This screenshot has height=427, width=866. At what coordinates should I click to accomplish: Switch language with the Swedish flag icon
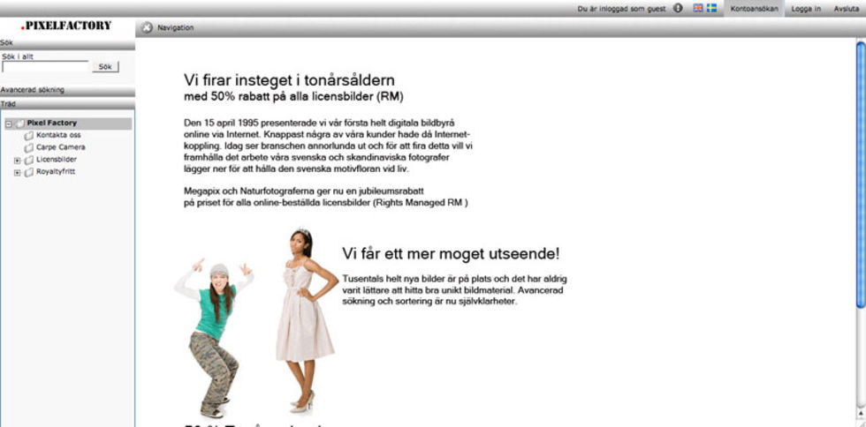(x=712, y=8)
